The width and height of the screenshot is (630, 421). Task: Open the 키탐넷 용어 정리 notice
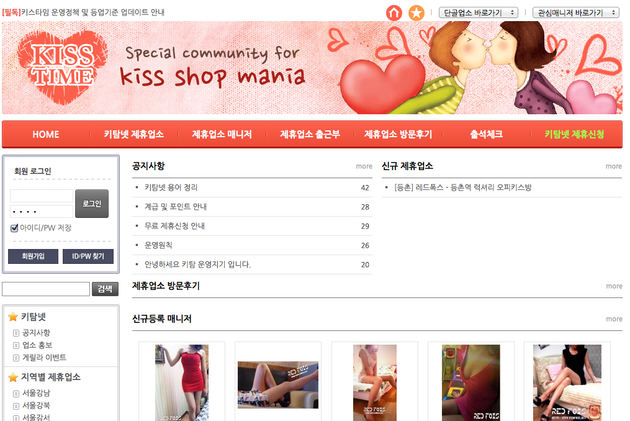point(171,188)
